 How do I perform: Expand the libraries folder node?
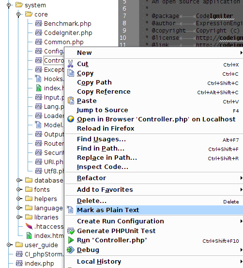18,217
